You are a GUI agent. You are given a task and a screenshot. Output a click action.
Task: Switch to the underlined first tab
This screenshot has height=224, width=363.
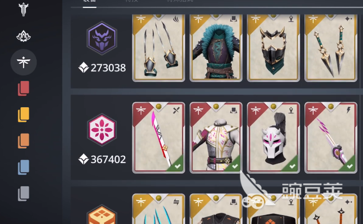point(89,2)
